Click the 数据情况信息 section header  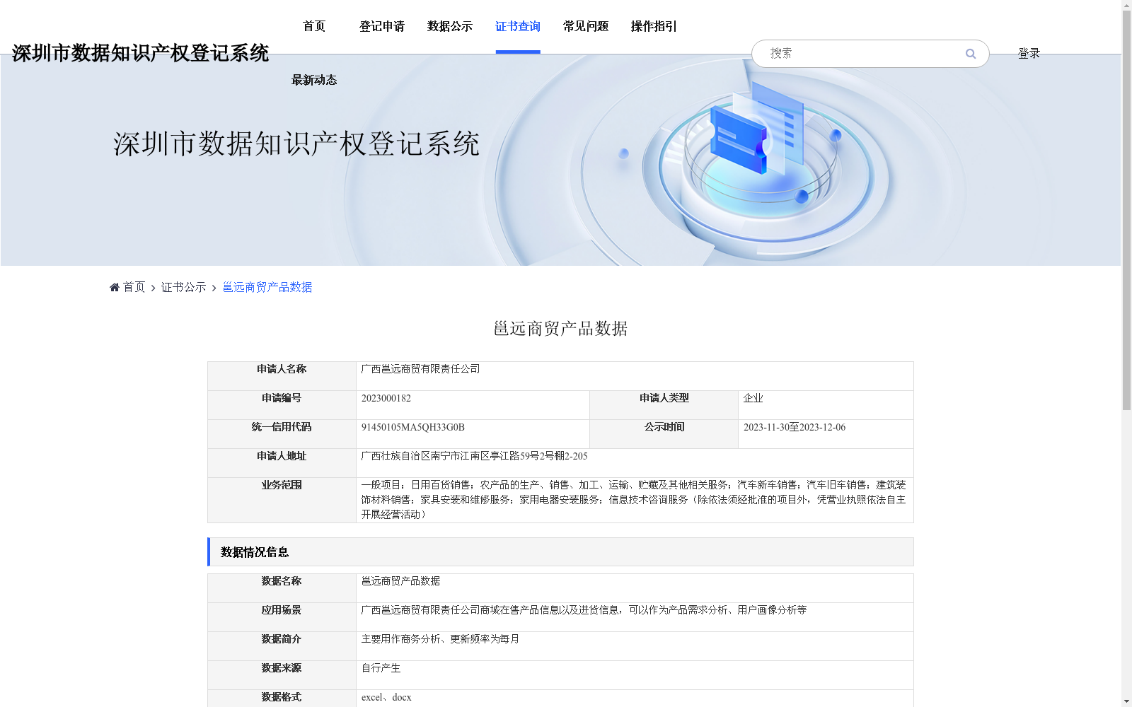click(560, 552)
